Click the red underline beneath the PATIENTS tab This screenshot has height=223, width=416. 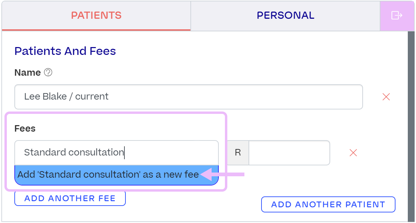click(x=96, y=30)
